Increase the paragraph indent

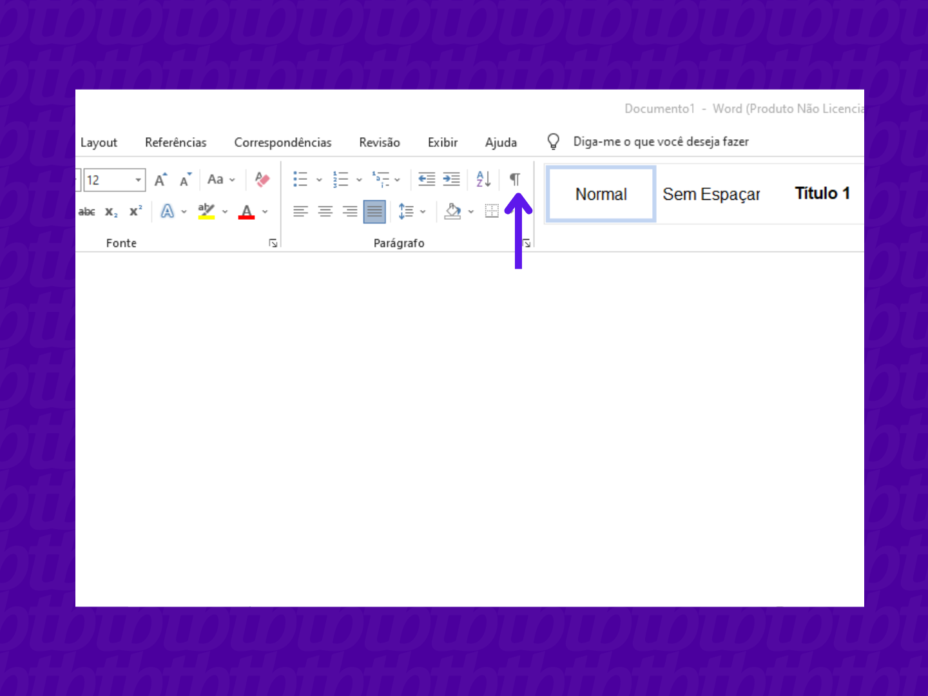[x=452, y=179]
